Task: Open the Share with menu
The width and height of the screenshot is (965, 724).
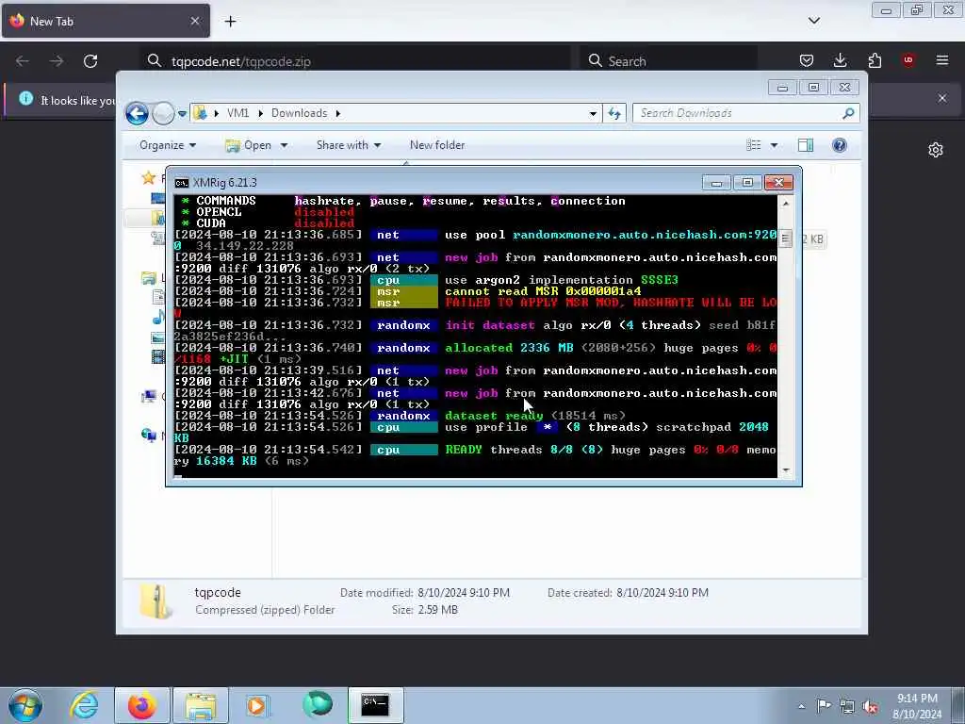Action: click(x=349, y=145)
